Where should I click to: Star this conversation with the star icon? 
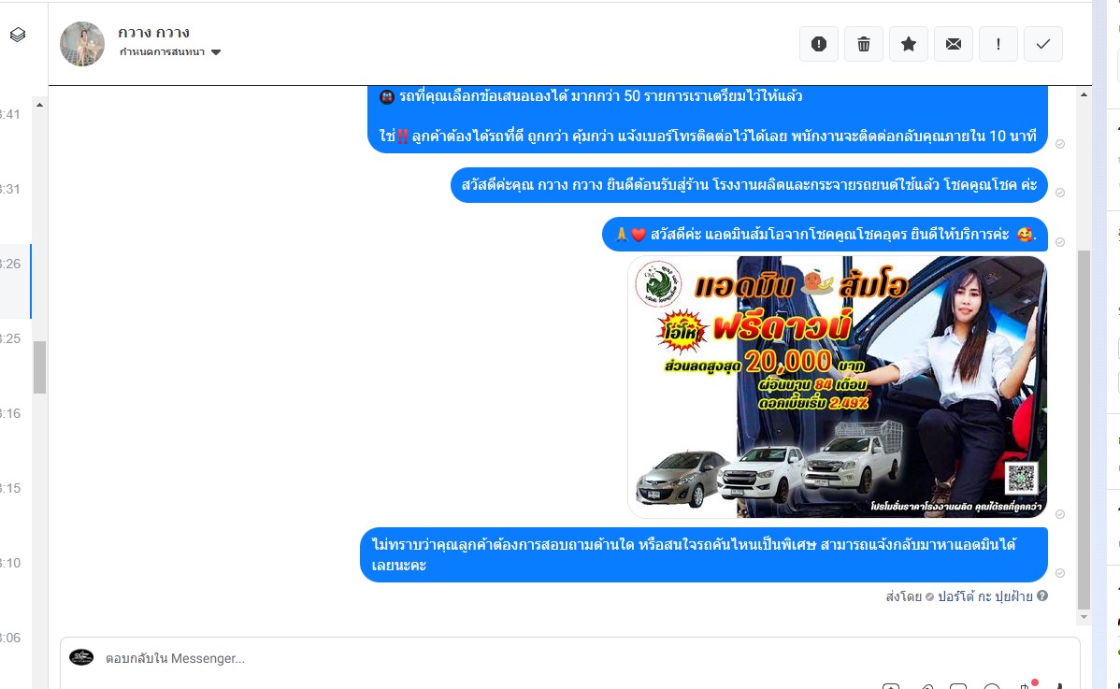coord(909,44)
